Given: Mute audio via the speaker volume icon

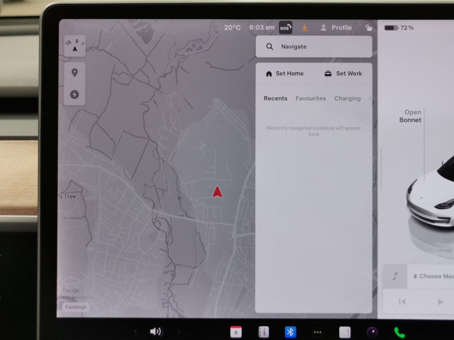Looking at the screenshot, I should tap(156, 332).
